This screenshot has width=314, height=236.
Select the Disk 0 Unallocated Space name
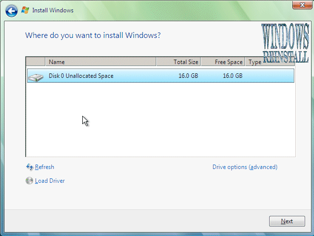[x=81, y=76]
